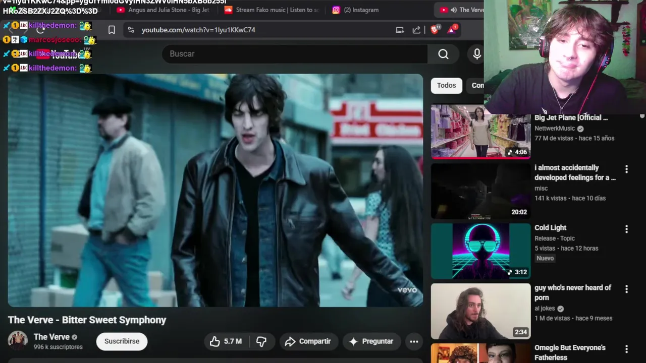Open site settings icon left of the URL

(131, 30)
